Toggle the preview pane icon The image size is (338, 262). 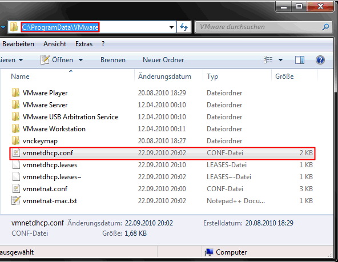(x=300, y=60)
